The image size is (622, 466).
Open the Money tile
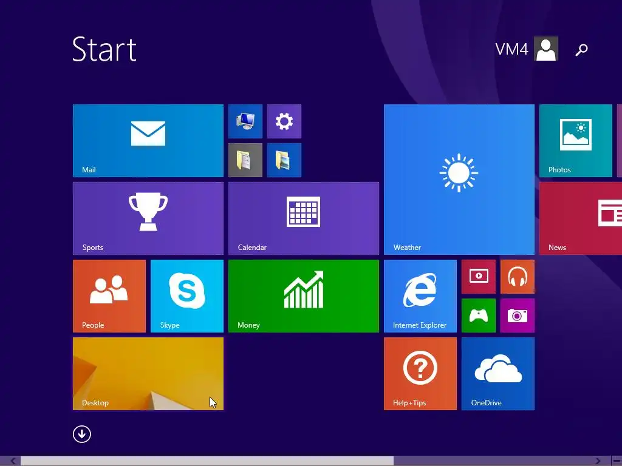[304, 296]
